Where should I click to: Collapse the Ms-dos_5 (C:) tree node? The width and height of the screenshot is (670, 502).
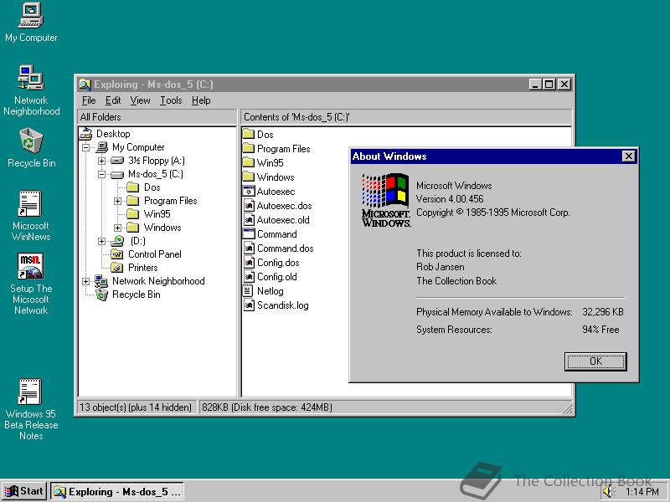click(101, 174)
